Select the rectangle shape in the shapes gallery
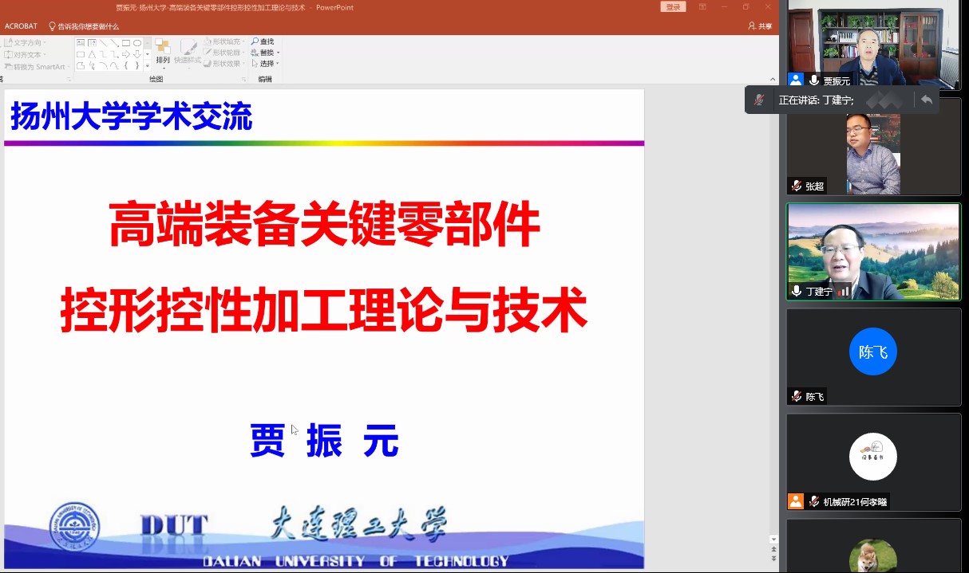This screenshot has width=969, height=573. pos(126,43)
